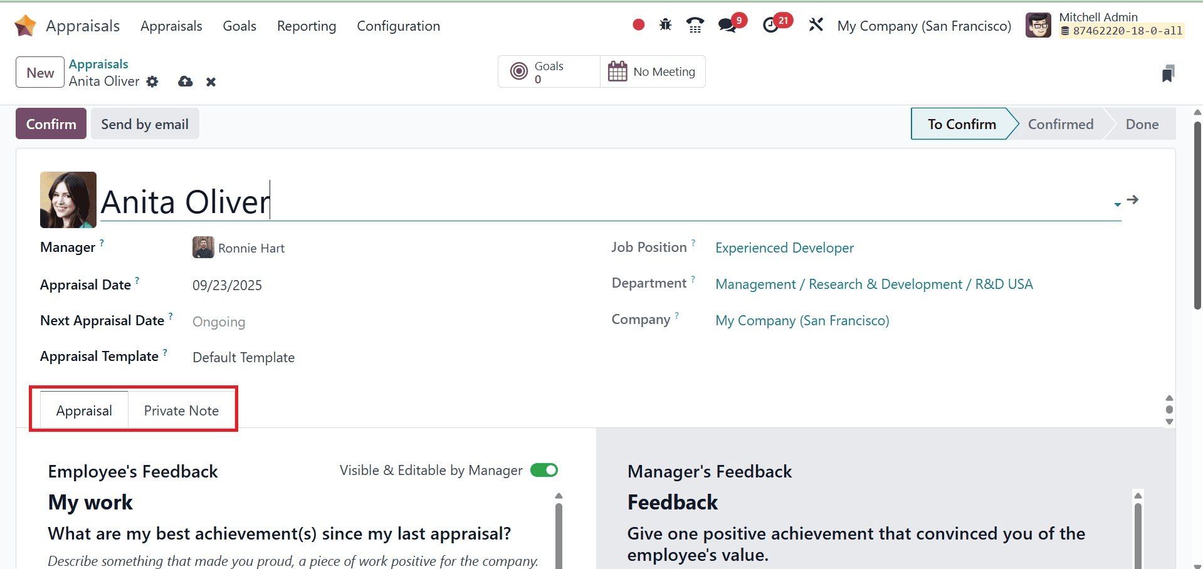Go to Appraisals breadcrumb link

click(98, 64)
